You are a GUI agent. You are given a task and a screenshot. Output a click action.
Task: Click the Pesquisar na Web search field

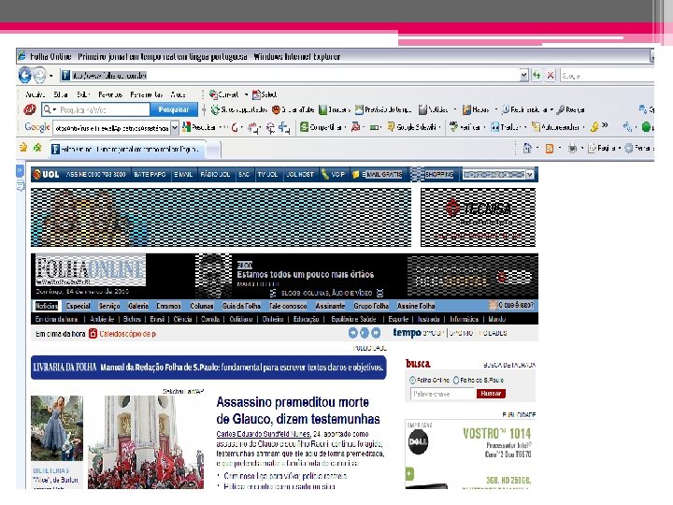[104, 110]
